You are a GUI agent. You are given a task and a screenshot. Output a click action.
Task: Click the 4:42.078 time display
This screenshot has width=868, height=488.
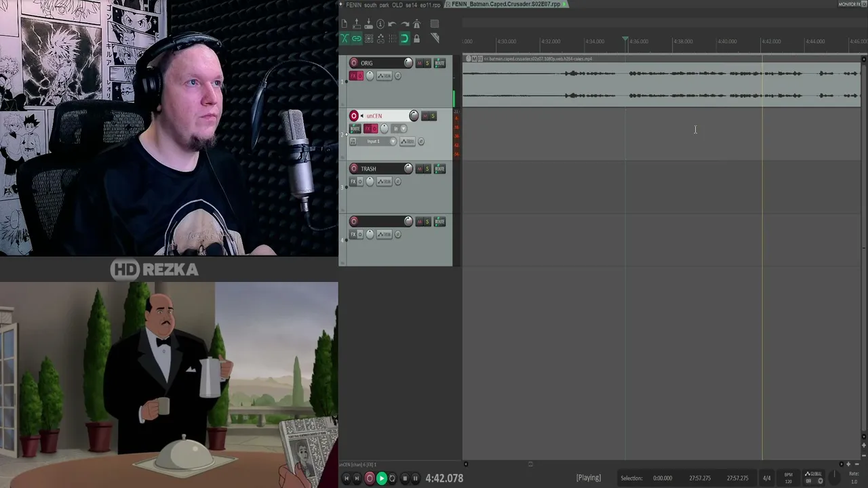click(444, 479)
